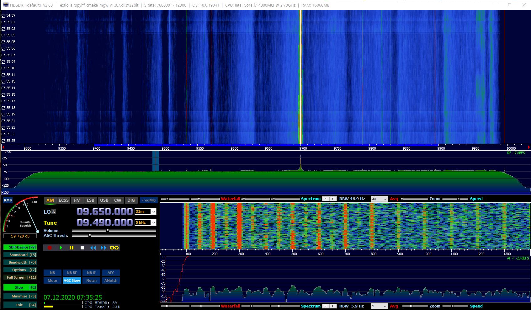This screenshot has height=310, width=531.
Task: Open Soundcard [F5] settings
Action: tap(20, 255)
